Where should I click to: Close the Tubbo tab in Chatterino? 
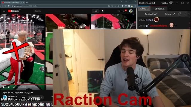coord(148,9)
